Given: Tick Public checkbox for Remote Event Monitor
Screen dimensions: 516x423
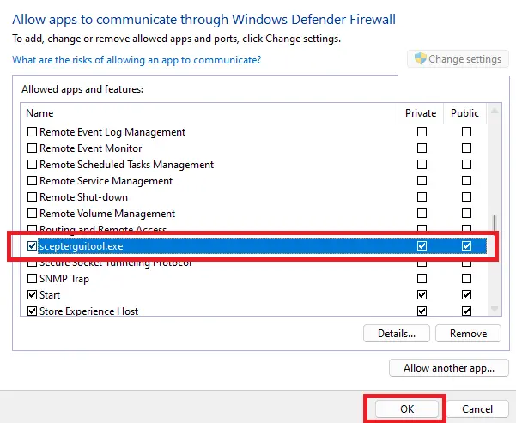Looking at the screenshot, I should (466, 148).
